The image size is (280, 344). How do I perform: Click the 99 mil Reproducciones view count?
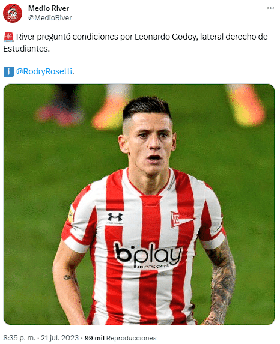120,338
